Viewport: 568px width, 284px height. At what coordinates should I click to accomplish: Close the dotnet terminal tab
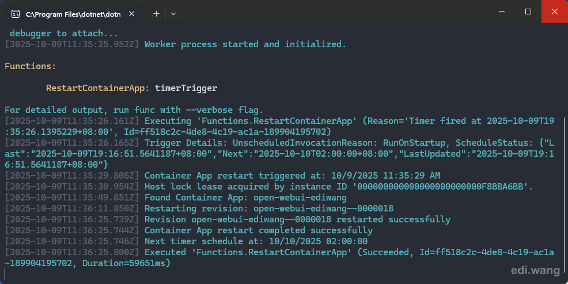(x=132, y=13)
